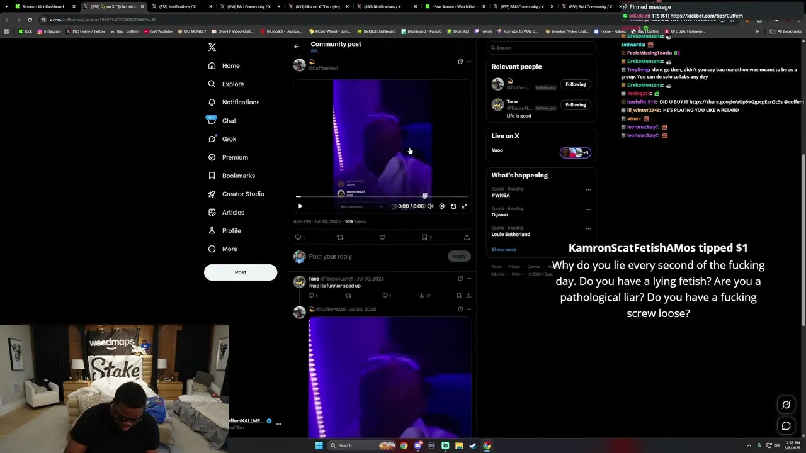Like Taco's reply

click(385, 295)
